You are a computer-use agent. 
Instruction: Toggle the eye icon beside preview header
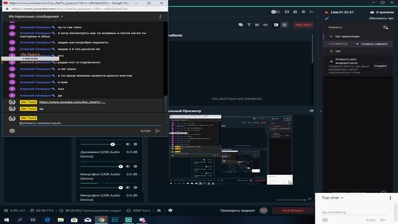point(312,111)
